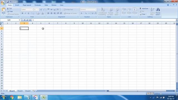Image resolution: width=178 pixels, height=100 pixels.
Task: Open text Orientation options
Action: click(x=58, y=9)
